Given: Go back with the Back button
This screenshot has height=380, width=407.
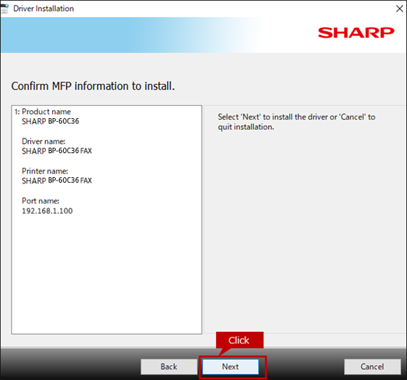Looking at the screenshot, I should 169,367.
